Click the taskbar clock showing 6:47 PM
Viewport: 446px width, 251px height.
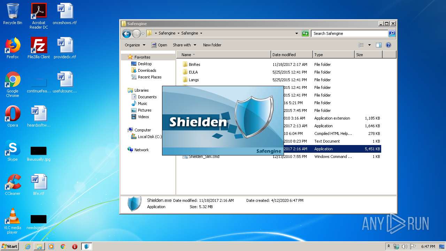pyautogui.click(x=428, y=246)
